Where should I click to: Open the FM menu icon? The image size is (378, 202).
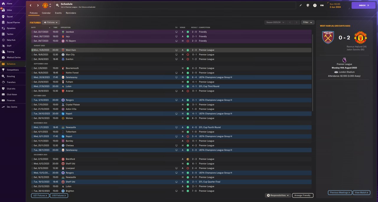(322, 5)
